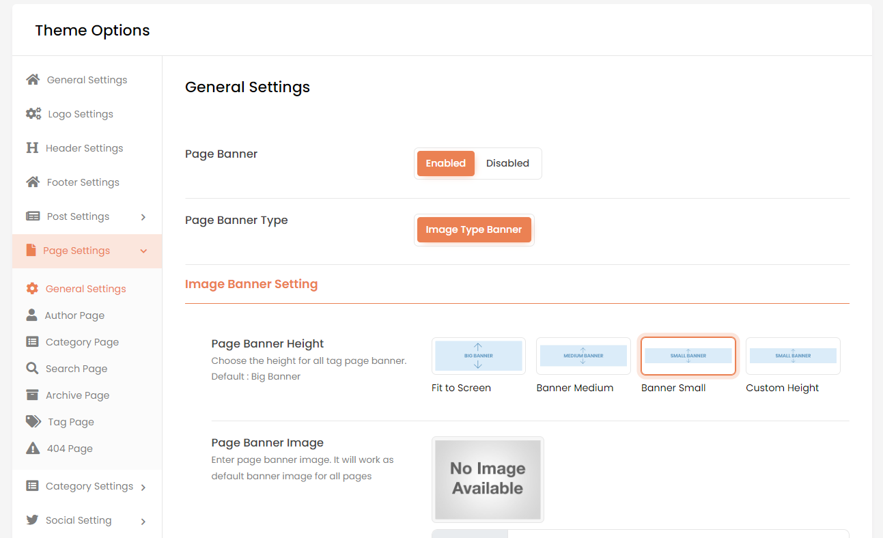The height and width of the screenshot is (538, 883).
Task: Click the Image Type Banner button
Action: 473,230
